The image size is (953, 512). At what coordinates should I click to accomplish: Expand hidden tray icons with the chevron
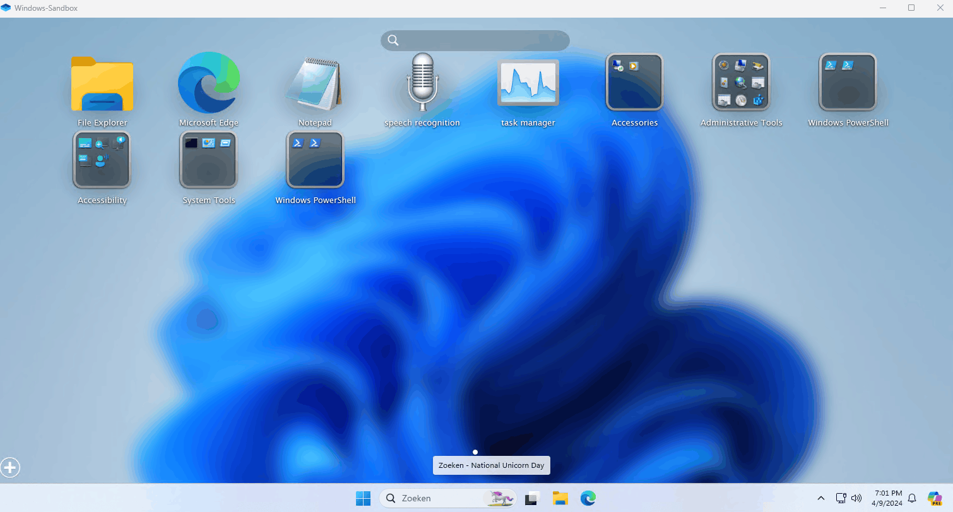[820, 498]
